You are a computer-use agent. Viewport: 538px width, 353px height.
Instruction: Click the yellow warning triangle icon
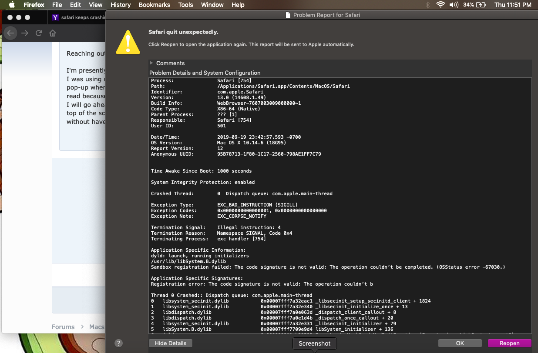128,42
